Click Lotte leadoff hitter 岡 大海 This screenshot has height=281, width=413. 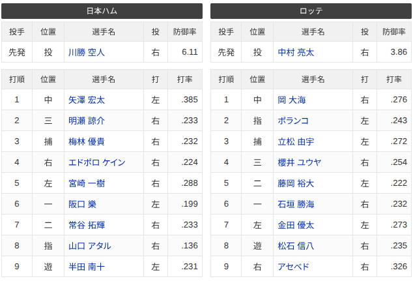(292, 100)
